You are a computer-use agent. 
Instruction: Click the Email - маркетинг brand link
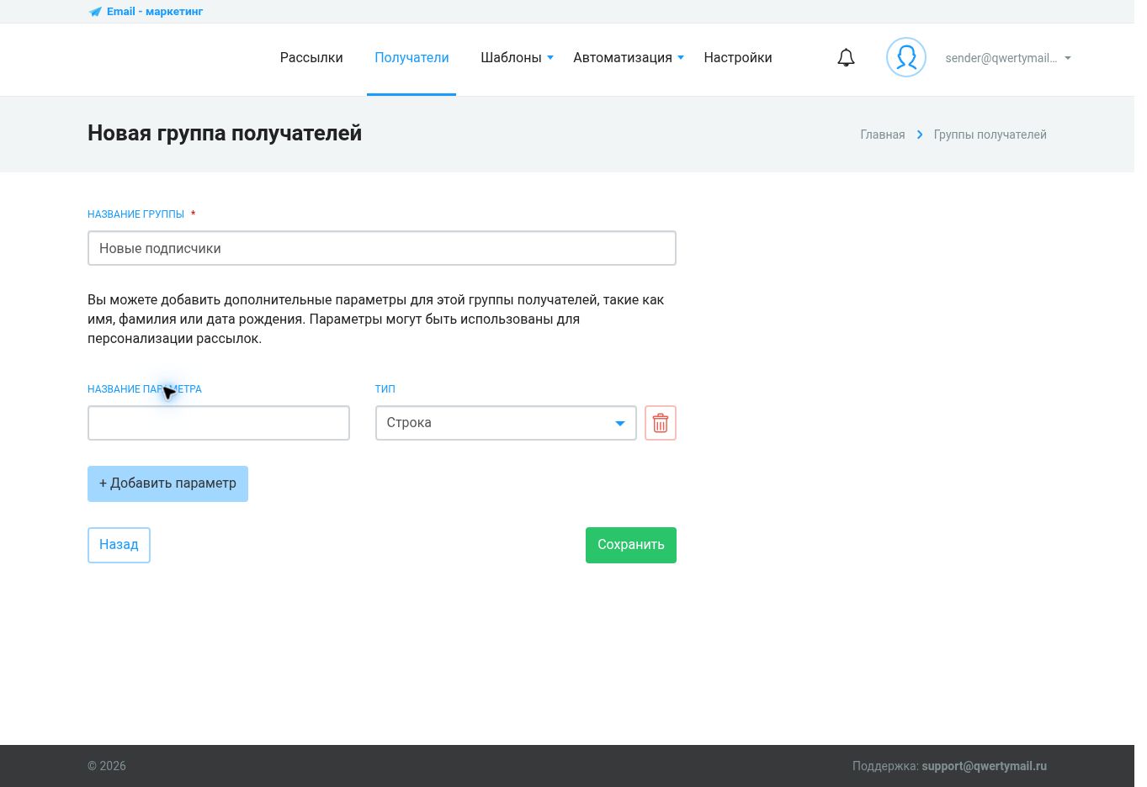coord(155,12)
